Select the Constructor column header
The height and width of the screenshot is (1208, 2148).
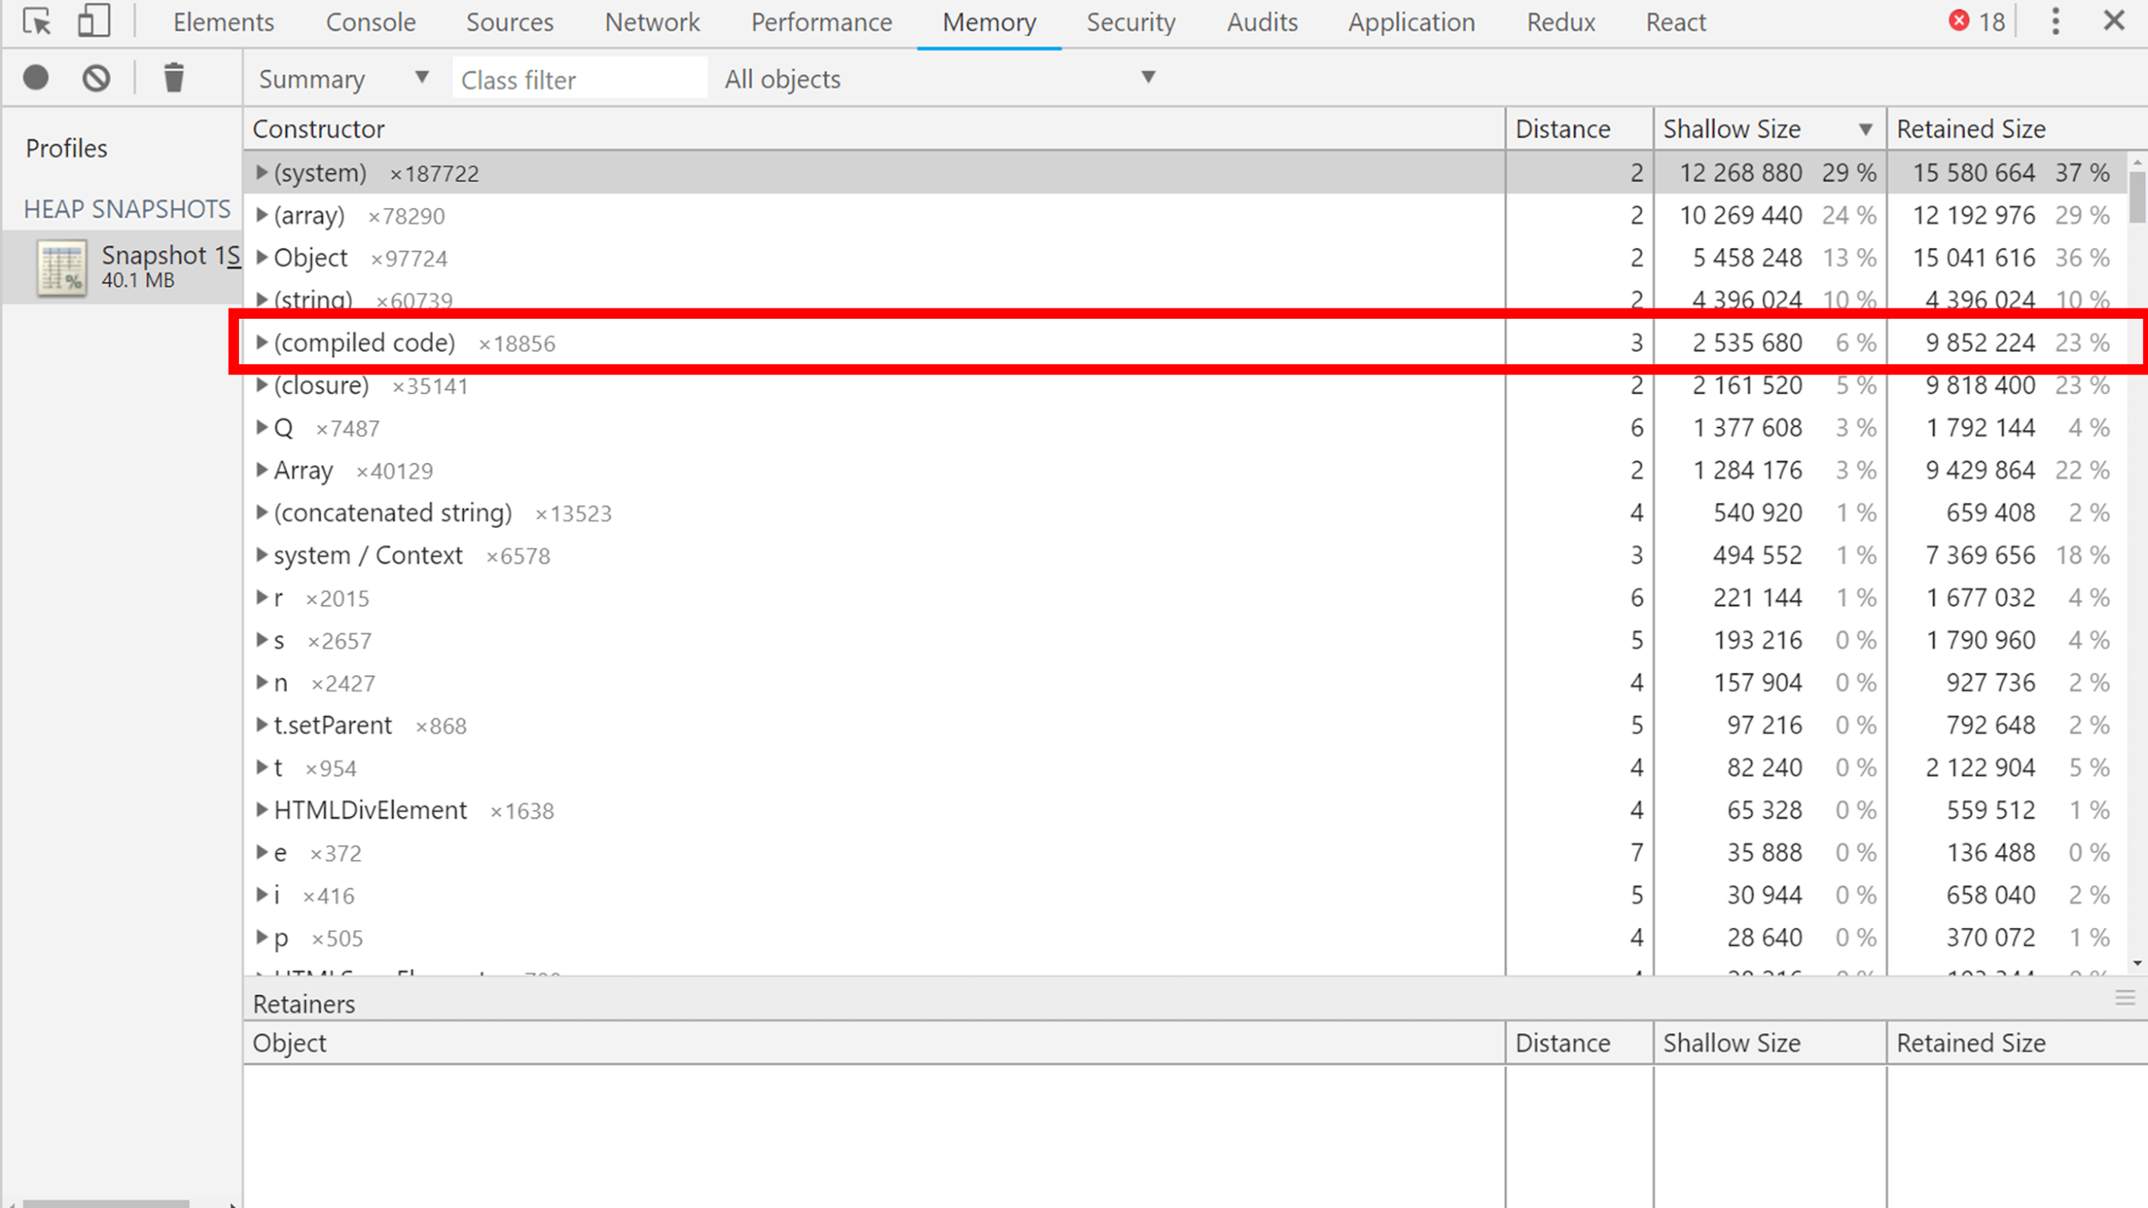pos(319,128)
